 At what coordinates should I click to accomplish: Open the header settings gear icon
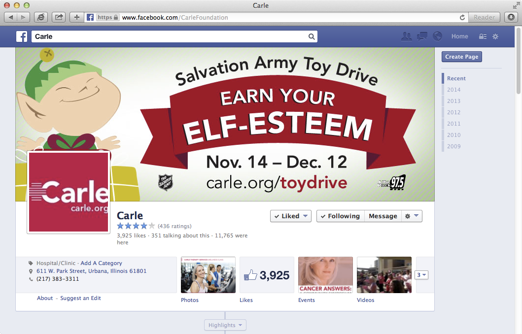495,36
